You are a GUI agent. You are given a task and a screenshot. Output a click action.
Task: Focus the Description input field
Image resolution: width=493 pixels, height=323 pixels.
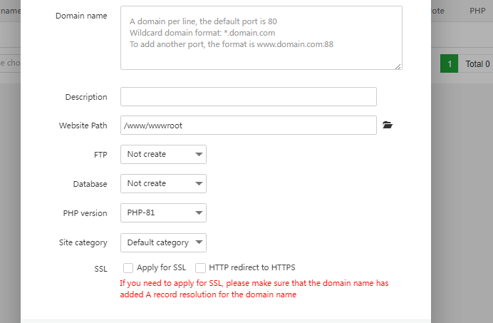(248, 97)
